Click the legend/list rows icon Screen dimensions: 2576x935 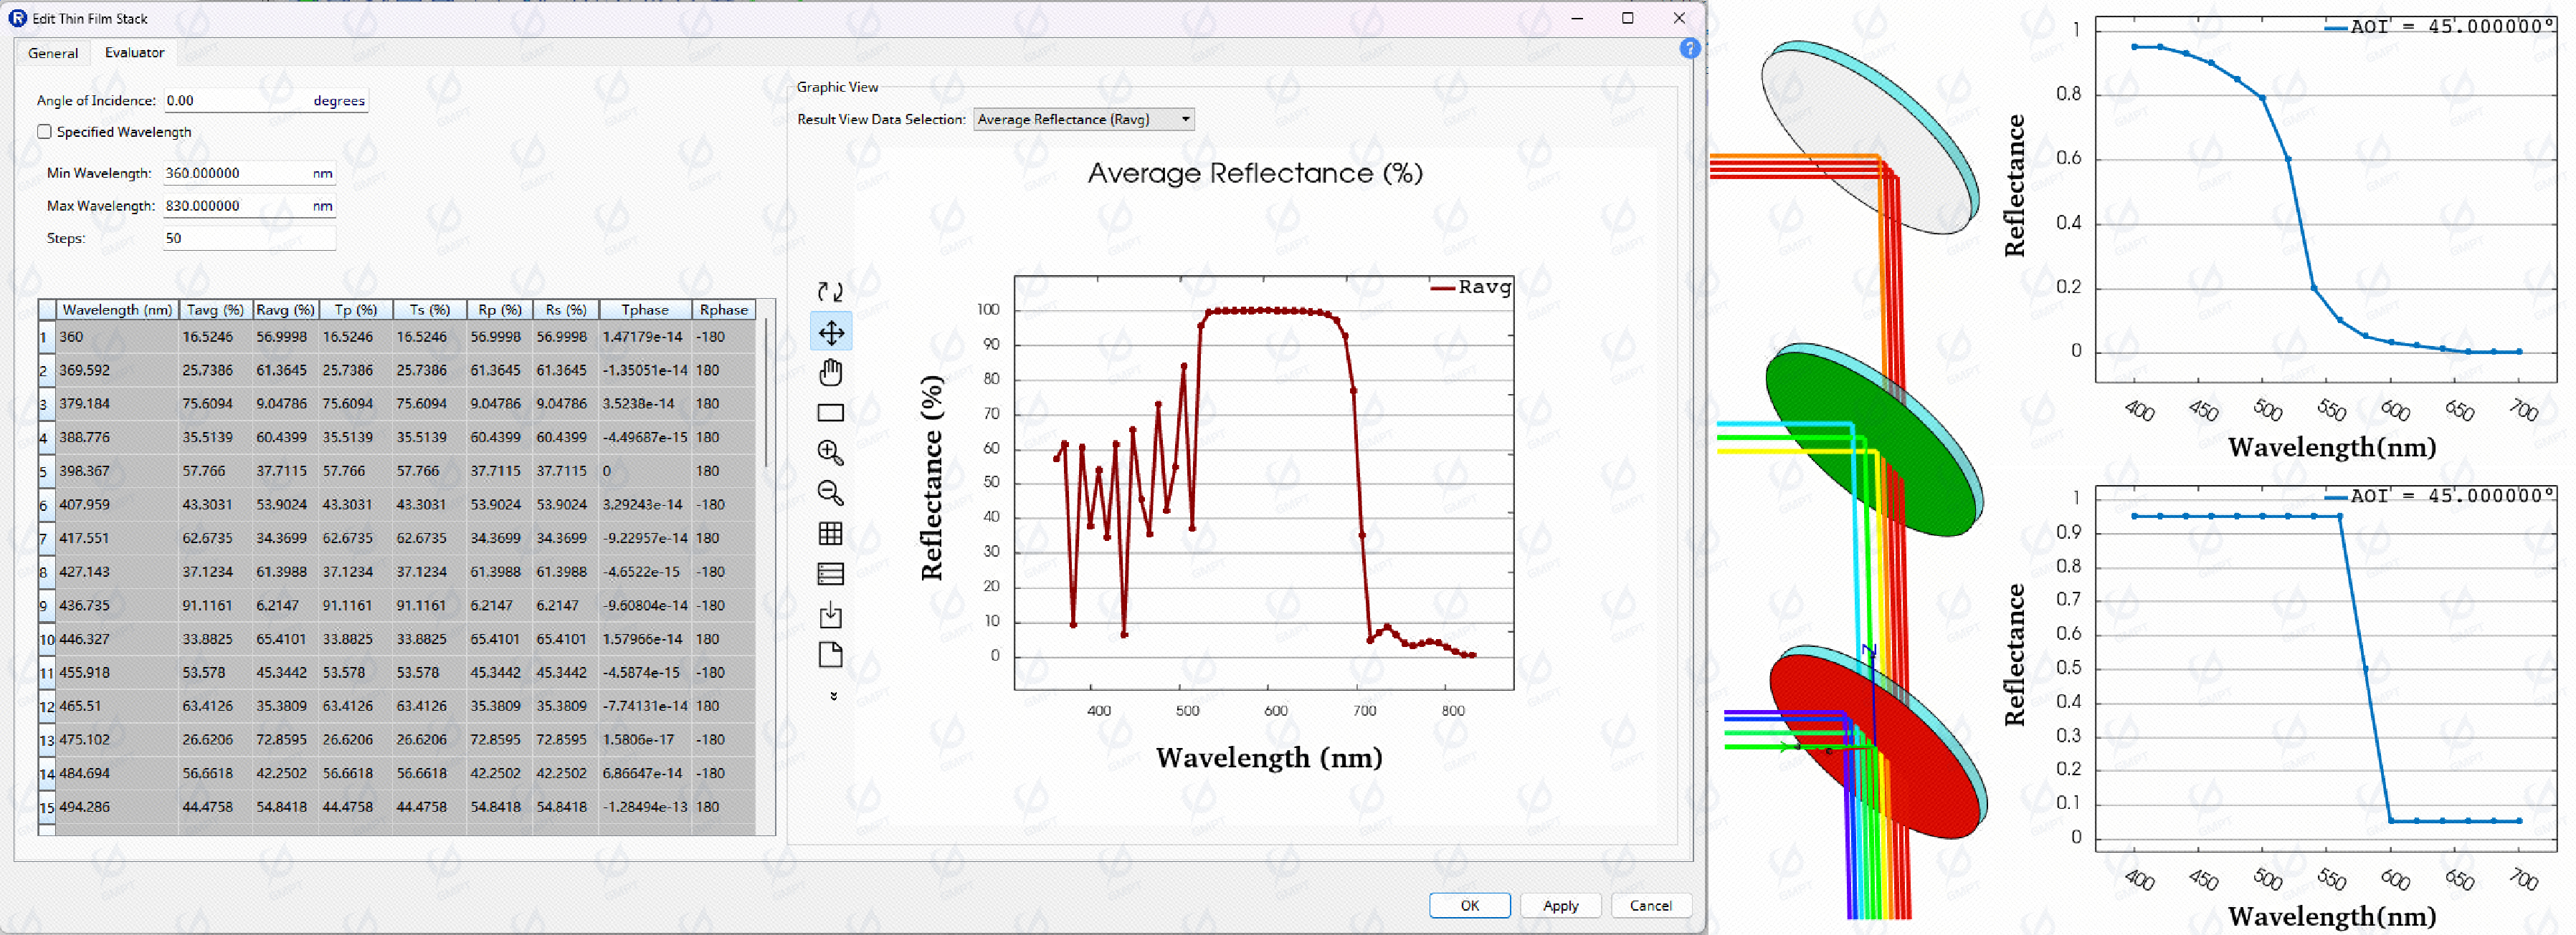830,573
